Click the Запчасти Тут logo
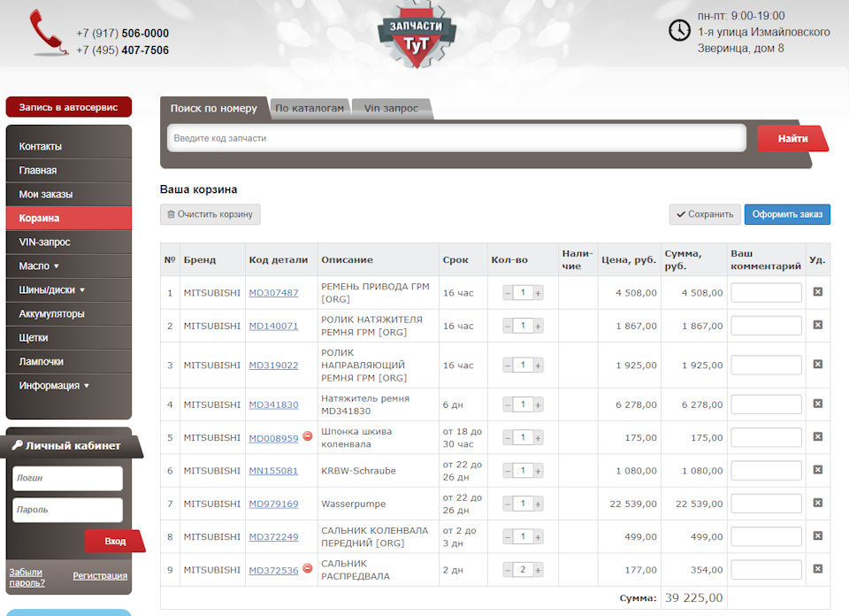The height and width of the screenshot is (616, 849). [x=417, y=35]
